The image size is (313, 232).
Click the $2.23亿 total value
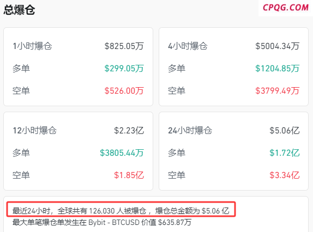[x=129, y=131]
